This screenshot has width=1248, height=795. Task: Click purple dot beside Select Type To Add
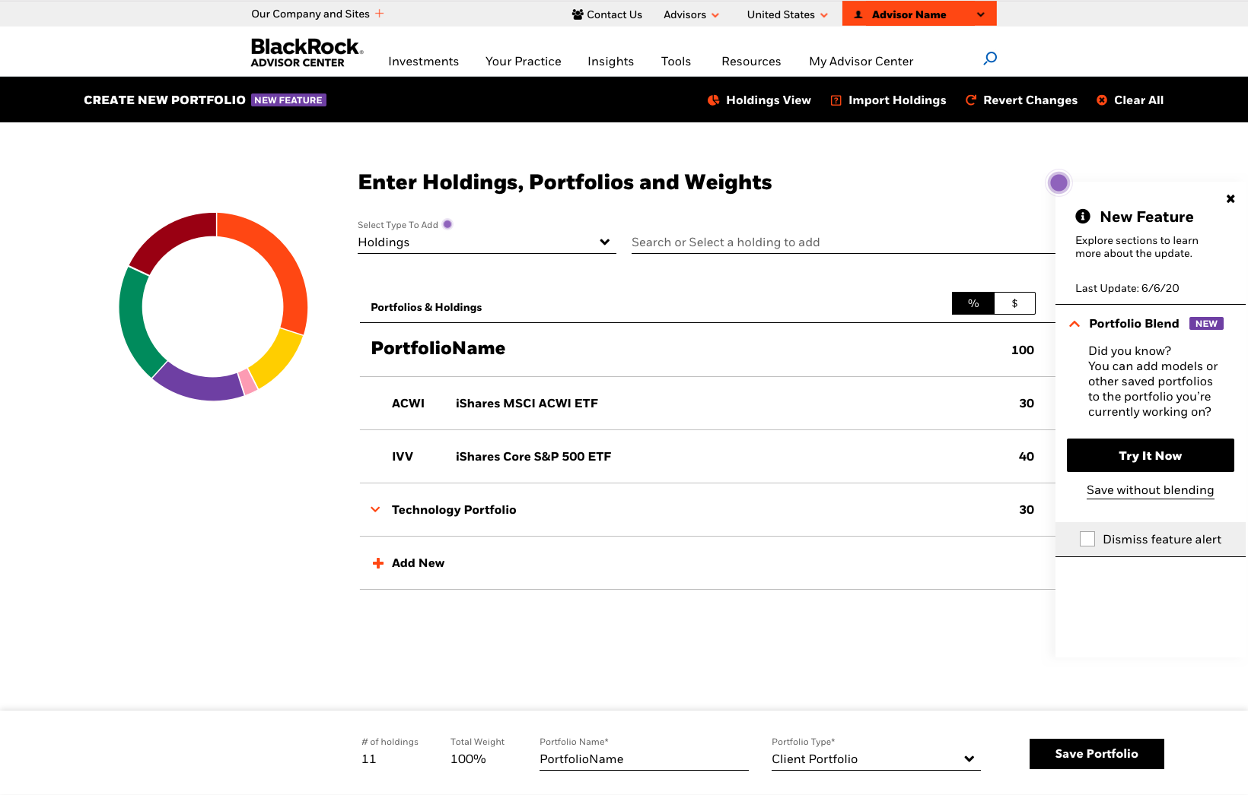[x=447, y=224]
